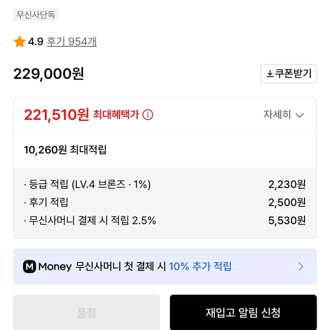Select the 후기 적립 2,500원 row

164,202
